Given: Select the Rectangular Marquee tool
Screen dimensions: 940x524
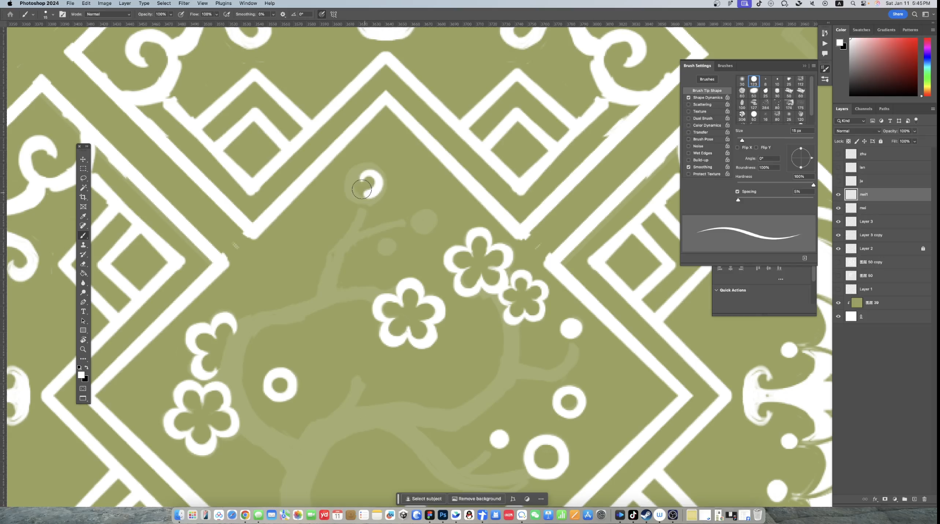Looking at the screenshot, I should pyautogui.click(x=83, y=168).
